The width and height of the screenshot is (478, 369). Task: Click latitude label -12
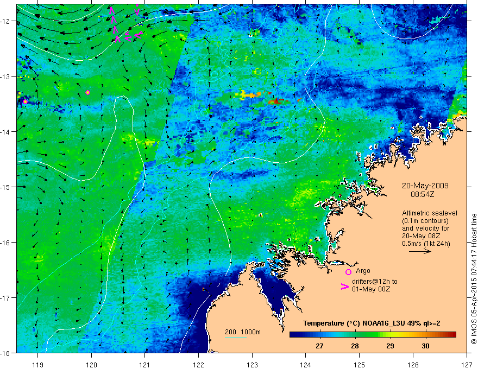pyautogui.click(x=5, y=21)
